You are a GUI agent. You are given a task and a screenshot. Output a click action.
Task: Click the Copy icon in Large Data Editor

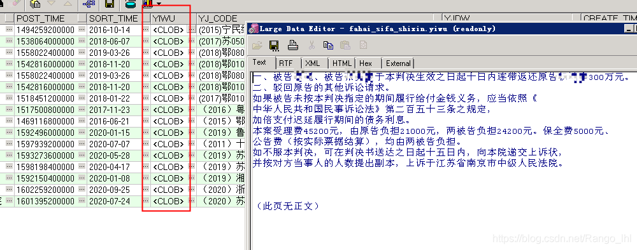[x=328, y=45]
